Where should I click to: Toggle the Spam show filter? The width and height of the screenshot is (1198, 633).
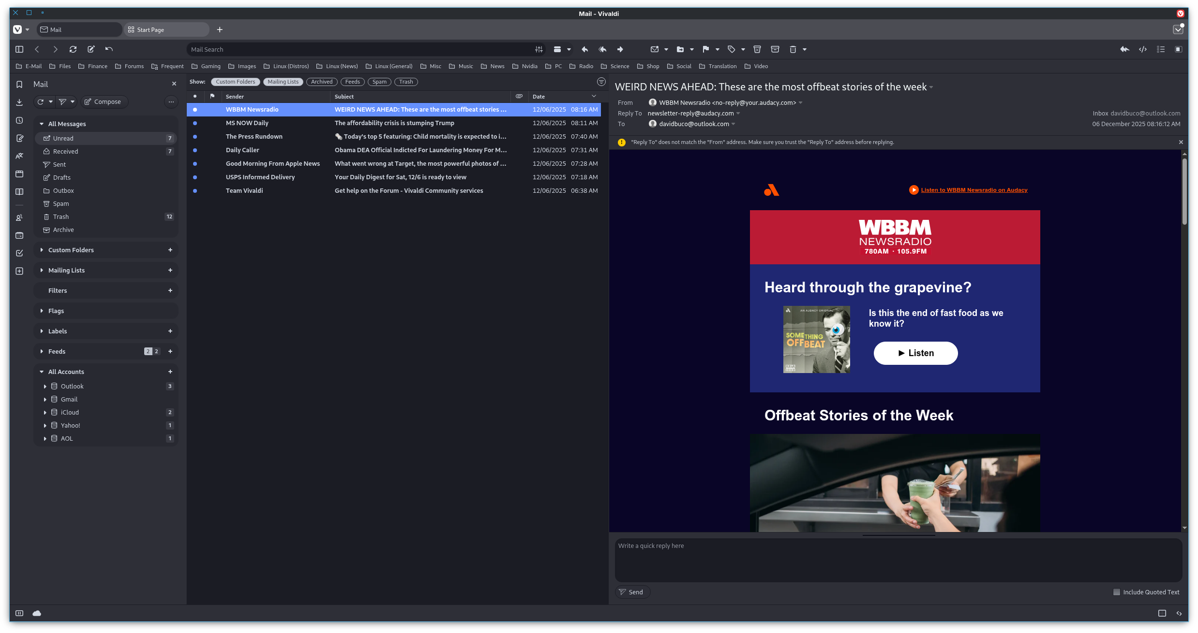pyautogui.click(x=379, y=82)
